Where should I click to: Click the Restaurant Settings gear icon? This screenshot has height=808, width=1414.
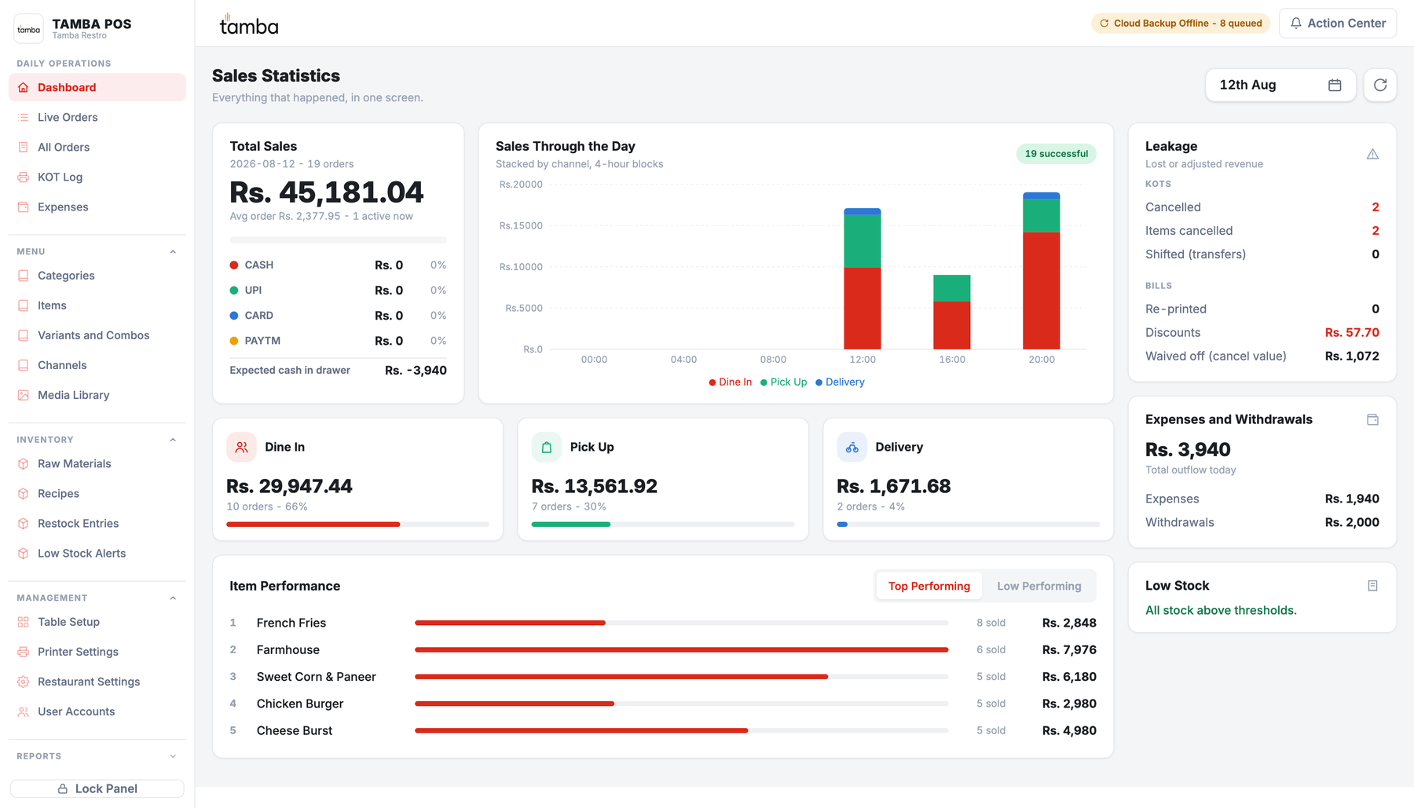(x=24, y=682)
